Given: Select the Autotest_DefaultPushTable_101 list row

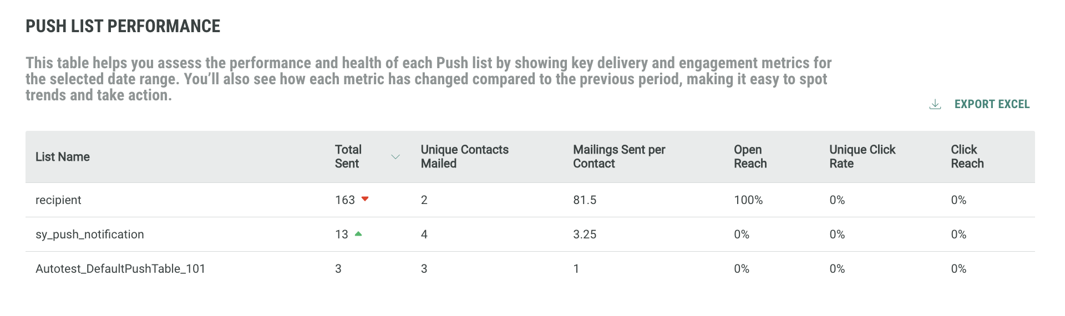Looking at the screenshot, I should (x=120, y=269).
